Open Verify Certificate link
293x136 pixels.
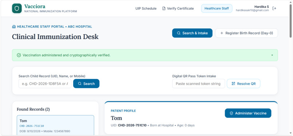tap(178, 8)
